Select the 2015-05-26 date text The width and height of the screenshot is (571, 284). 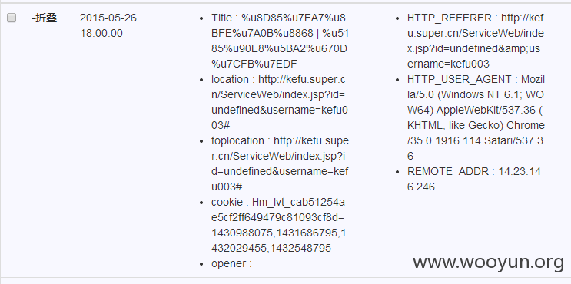click(x=108, y=18)
